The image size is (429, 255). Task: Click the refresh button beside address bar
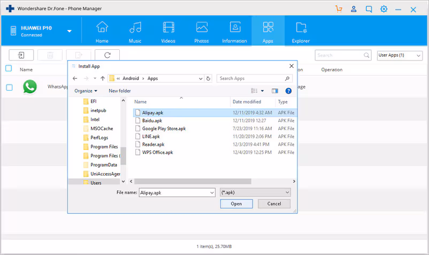pyautogui.click(x=208, y=79)
